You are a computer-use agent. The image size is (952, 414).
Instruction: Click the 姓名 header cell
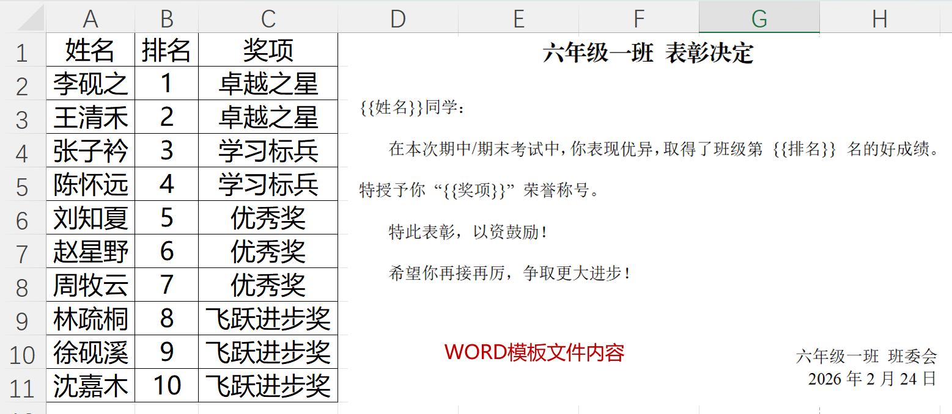click(x=90, y=50)
